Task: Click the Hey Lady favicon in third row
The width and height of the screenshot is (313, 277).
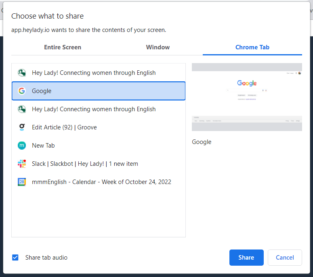Action: point(22,109)
